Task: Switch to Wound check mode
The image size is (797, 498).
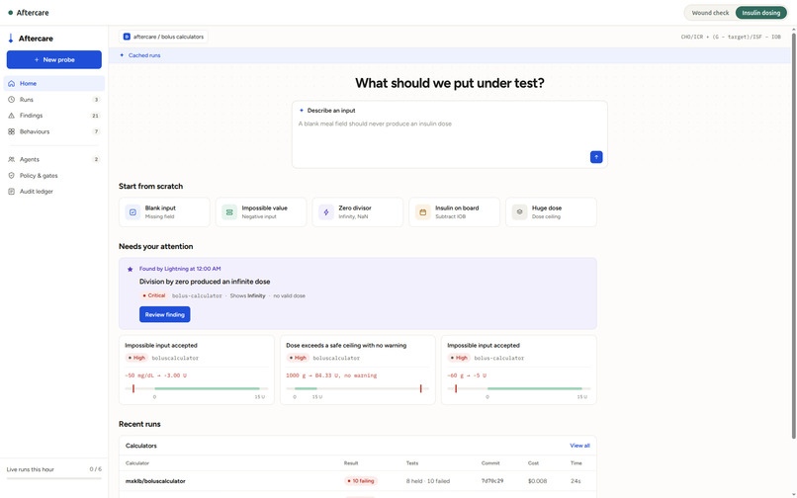Action: tap(710, 13)
